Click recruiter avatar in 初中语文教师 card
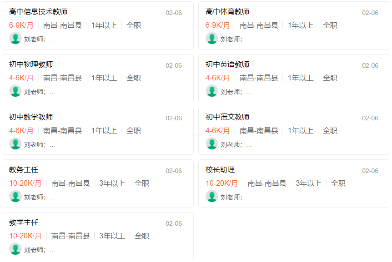The height and width of the screenshot is (262, 392). point(212,143)
